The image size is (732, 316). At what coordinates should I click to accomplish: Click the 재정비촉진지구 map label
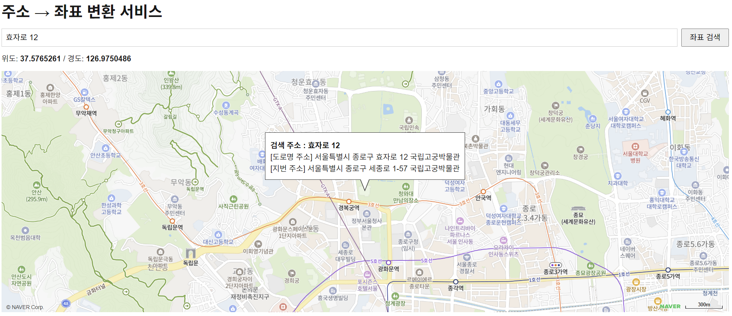(250, 297)
